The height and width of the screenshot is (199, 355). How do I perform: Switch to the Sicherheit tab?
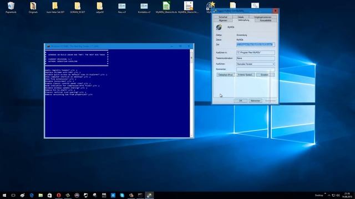223,17
